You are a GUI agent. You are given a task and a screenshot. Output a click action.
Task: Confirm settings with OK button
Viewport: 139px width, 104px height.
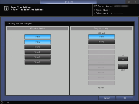point(124,98)
